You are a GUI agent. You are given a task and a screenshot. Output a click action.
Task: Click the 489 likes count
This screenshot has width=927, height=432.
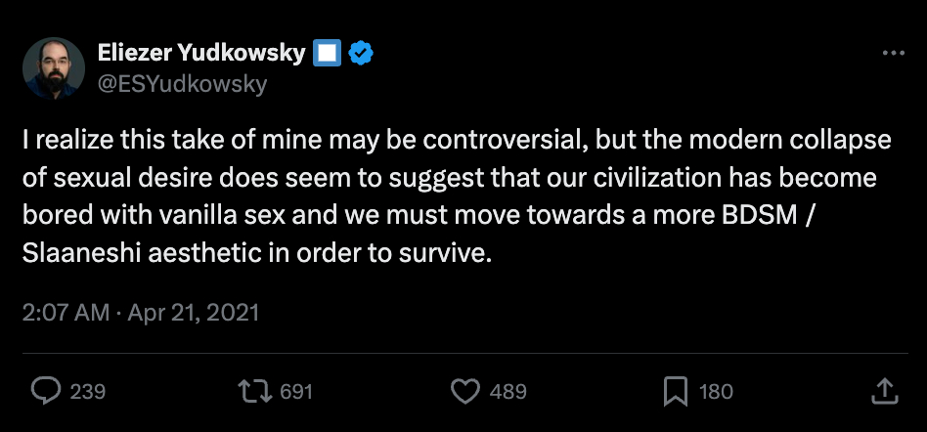508,392
